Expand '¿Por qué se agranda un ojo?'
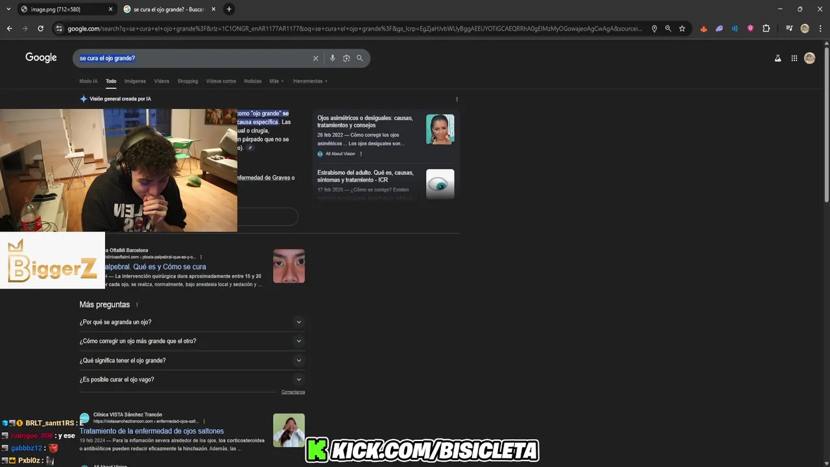The width and height of the screenshot is (830, 467). click(x=192, y=322)
